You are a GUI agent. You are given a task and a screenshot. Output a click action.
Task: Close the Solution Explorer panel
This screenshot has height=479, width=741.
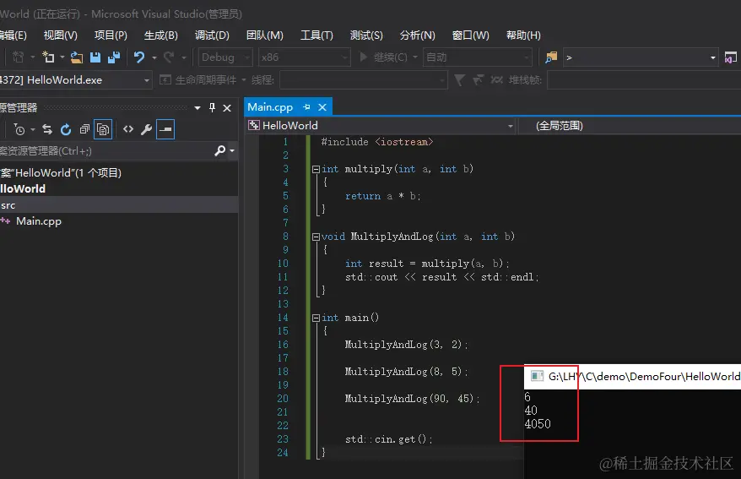pos(227,108)
